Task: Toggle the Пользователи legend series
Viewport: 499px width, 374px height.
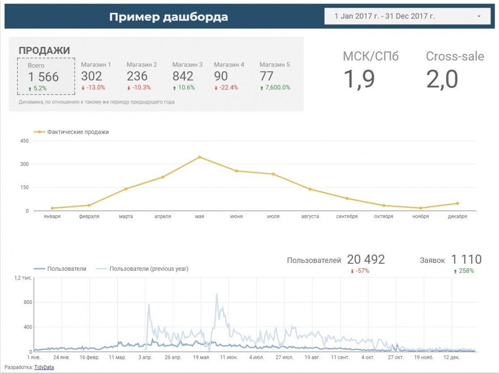Action: pos(60,269)
